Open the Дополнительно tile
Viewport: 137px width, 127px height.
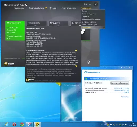tap(76, 23)
